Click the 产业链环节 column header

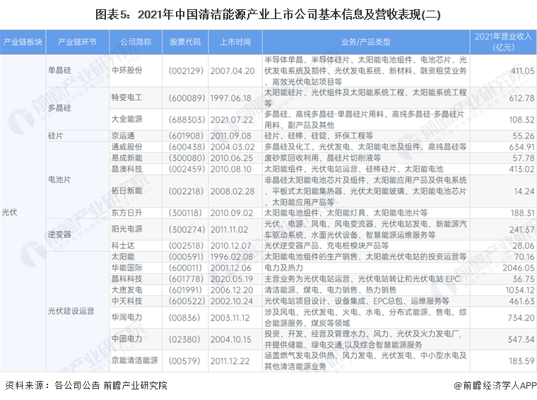(78, 42)
